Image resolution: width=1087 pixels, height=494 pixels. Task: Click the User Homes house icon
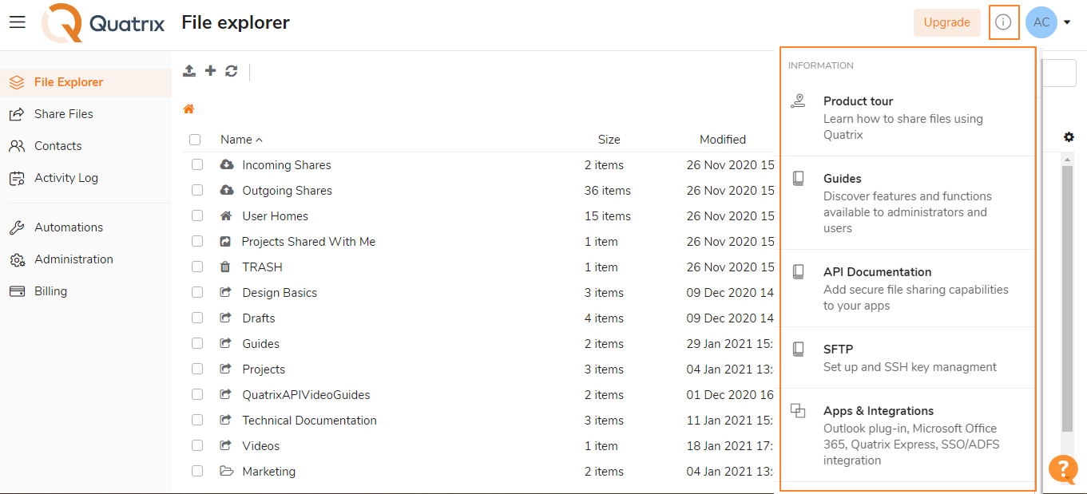click(x=226, y=216)
